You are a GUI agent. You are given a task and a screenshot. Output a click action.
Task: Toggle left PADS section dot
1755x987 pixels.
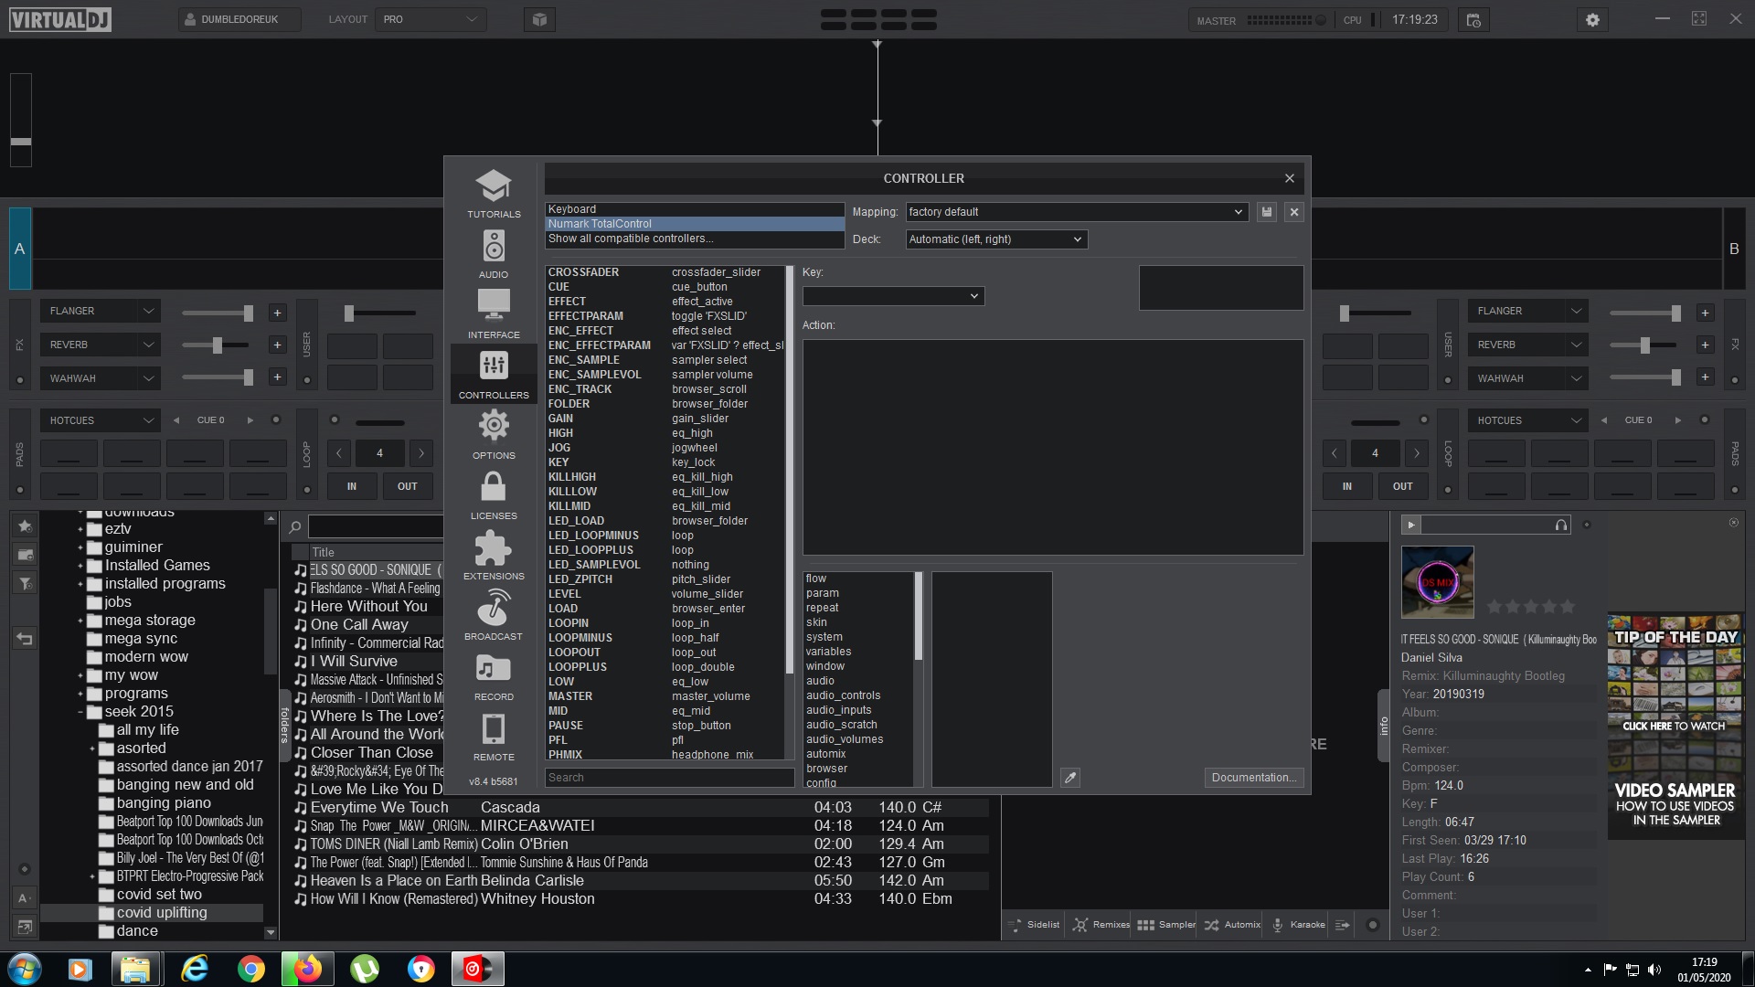tap(20, 490)
